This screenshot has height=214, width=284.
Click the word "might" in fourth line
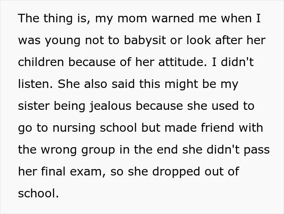pyautogui.click(x=181, y=84)
